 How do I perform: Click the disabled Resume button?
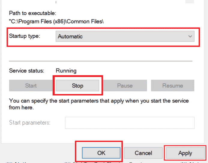pyautogui.click(x=173, y=86)
